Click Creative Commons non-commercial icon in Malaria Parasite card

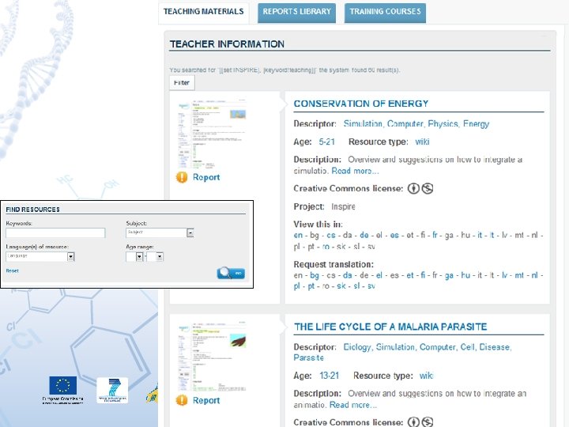pyautogui.click(x=428, y=422)
